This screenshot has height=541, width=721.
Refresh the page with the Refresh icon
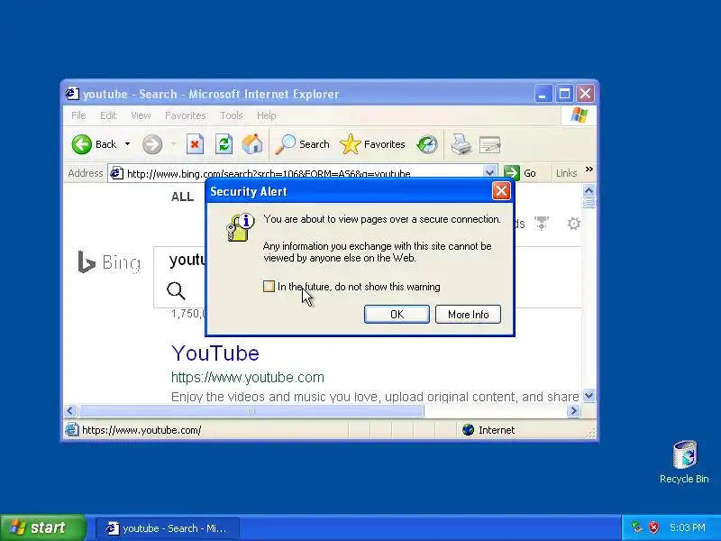[224, 144]
